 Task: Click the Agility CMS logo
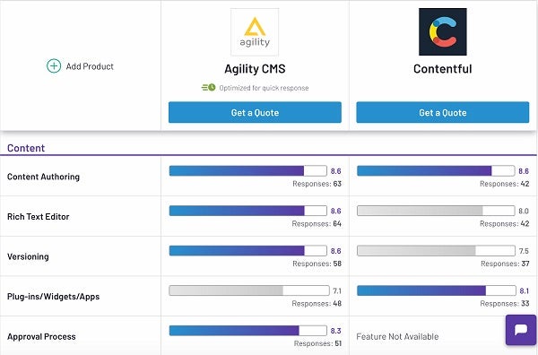(x=255, y=32)
